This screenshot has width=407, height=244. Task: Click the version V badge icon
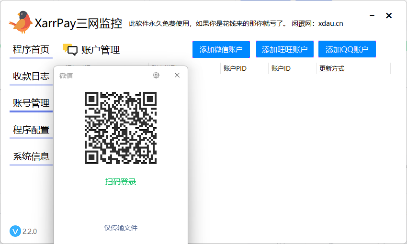[15, 231]
